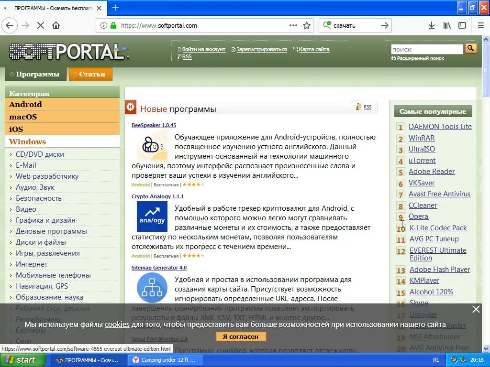
Task: Click the green padlock security icon
Action: 113,25
